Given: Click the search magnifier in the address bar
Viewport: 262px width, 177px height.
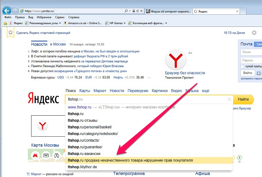Looking at the screenshot, I should click(126, 11).
